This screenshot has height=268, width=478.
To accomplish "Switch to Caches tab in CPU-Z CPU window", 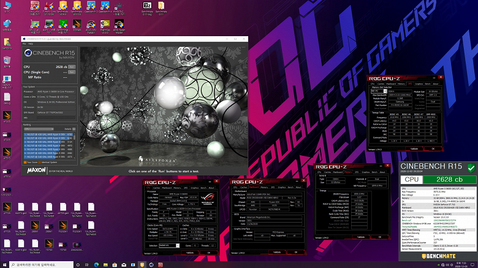I will click(x=156, y=188).
